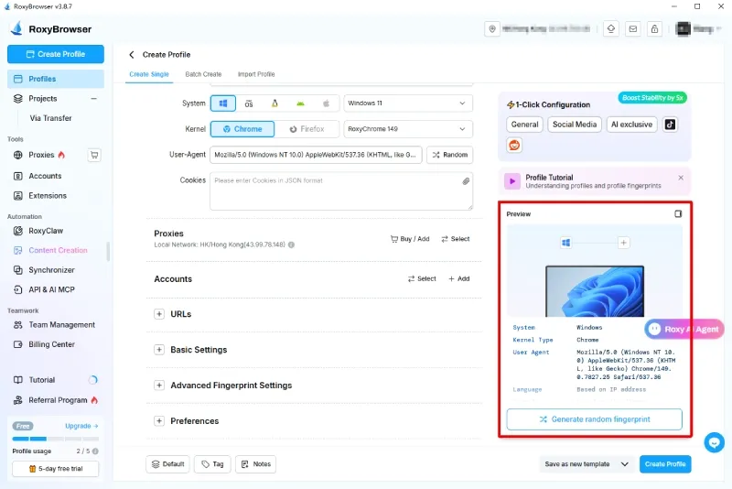Open the Windows 11 version dropdown

click(x=408, y=103)
